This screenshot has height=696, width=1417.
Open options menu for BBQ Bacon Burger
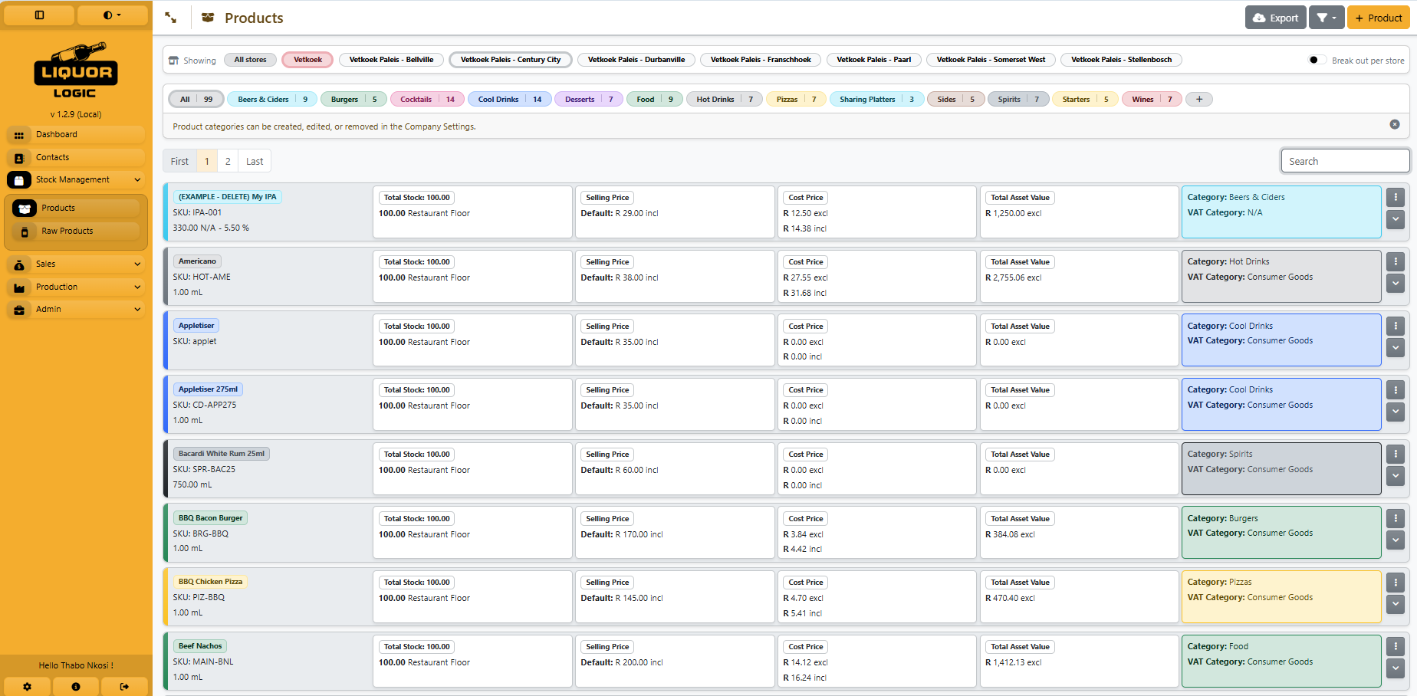coord(1396,517)
